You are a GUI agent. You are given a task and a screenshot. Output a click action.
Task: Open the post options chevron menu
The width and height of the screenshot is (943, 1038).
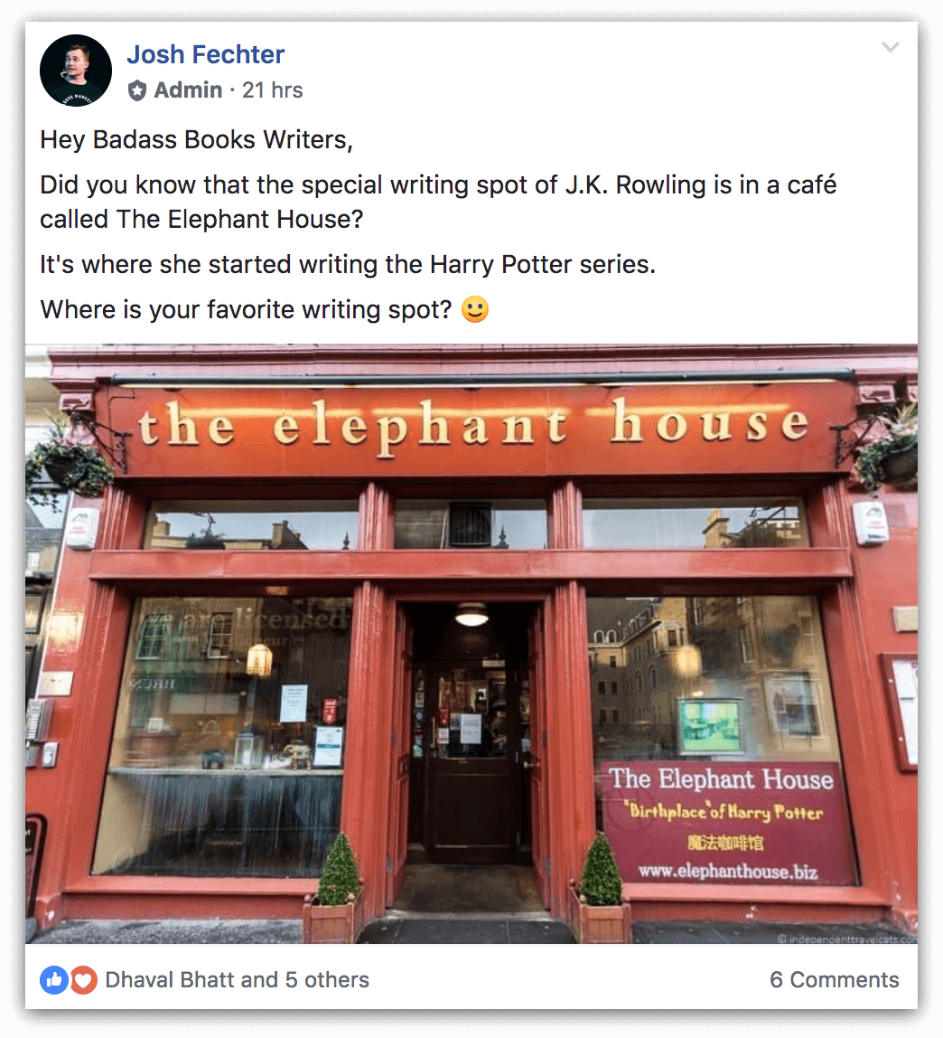click(890, 47)
